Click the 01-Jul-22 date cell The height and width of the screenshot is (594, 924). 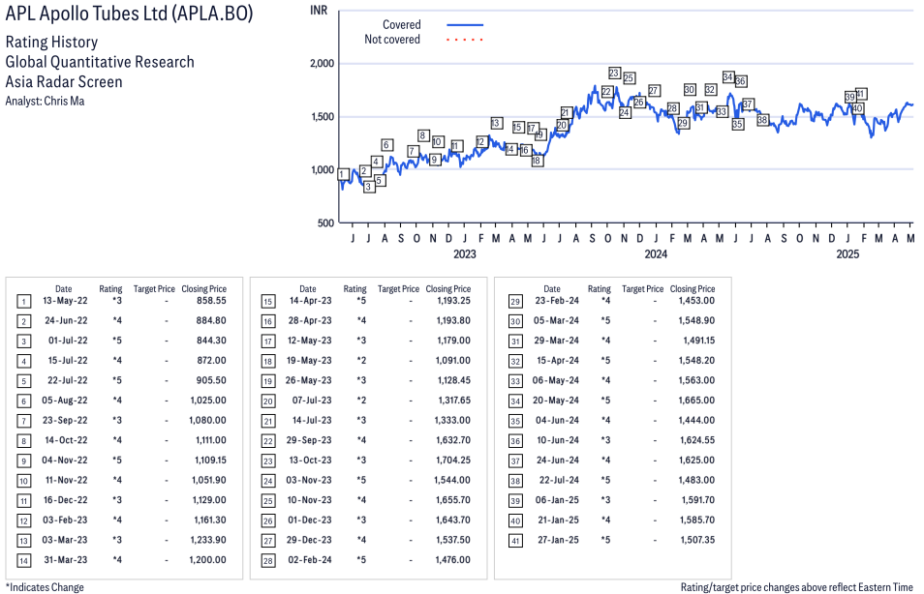pyautogui.click(x=68, y=341)
